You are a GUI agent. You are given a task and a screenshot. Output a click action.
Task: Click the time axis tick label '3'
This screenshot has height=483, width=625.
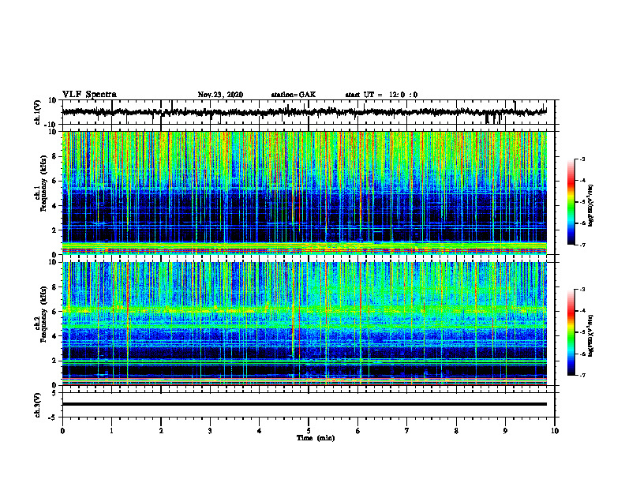(210, 431)
